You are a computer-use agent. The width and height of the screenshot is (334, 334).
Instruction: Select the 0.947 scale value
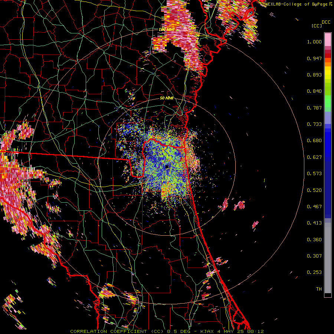click(x=314, y=58)
